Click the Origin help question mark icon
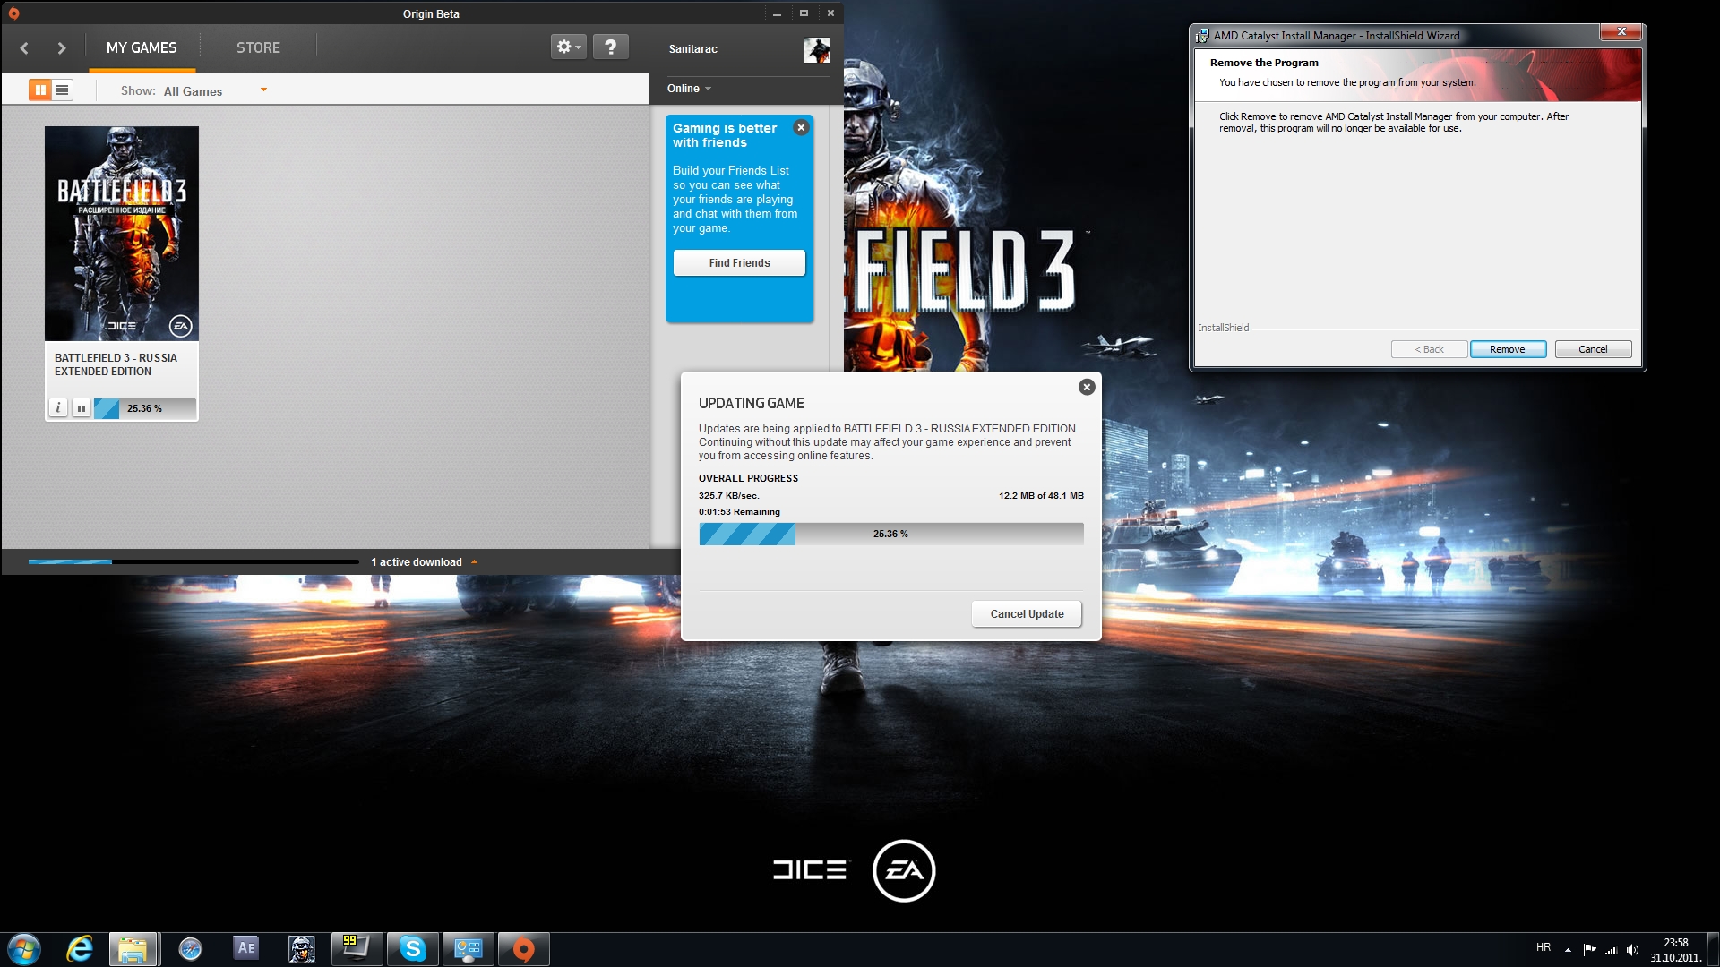 coord(611,47)
